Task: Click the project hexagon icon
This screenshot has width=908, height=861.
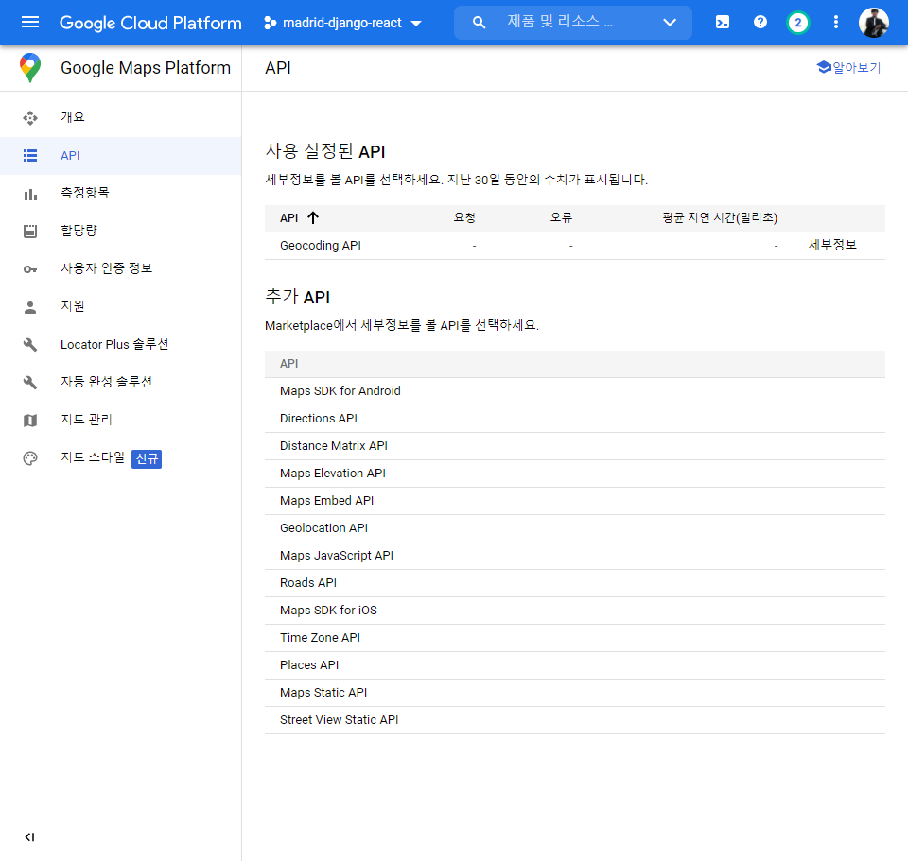Action: point(270,23)
